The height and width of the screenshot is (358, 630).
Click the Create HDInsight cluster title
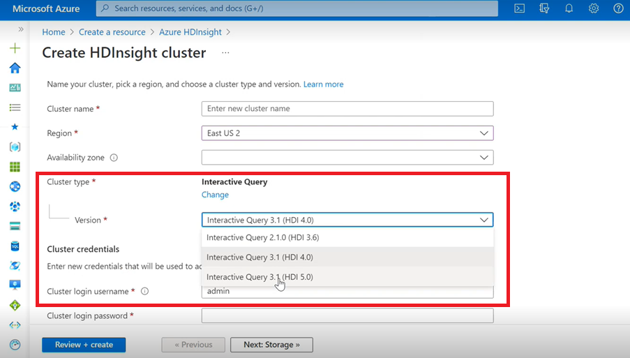pyautogui.click(x=124, y=52)
